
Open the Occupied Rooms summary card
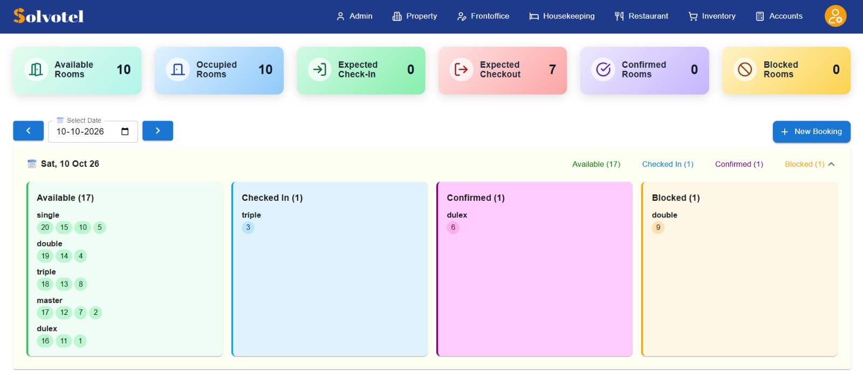(220, 71)
